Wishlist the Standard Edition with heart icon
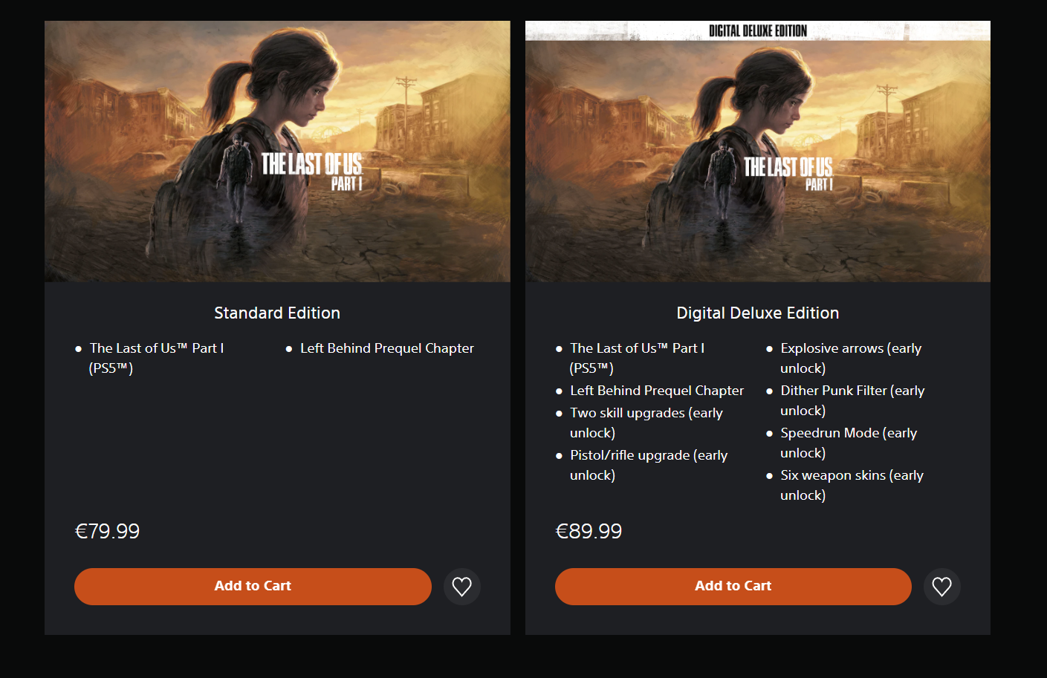Screen dimensions: 1047x678 462,587
